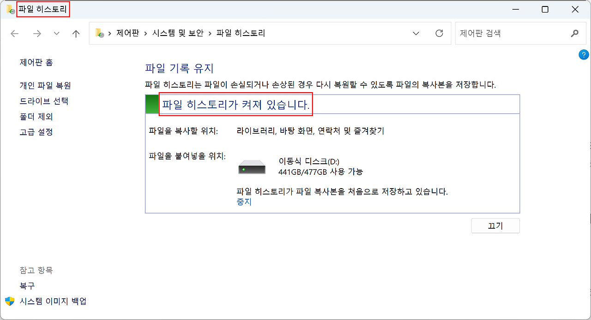Click shield icon beside 시스템 이미지 백업
591x320 pixels.
tap(10, 301)
